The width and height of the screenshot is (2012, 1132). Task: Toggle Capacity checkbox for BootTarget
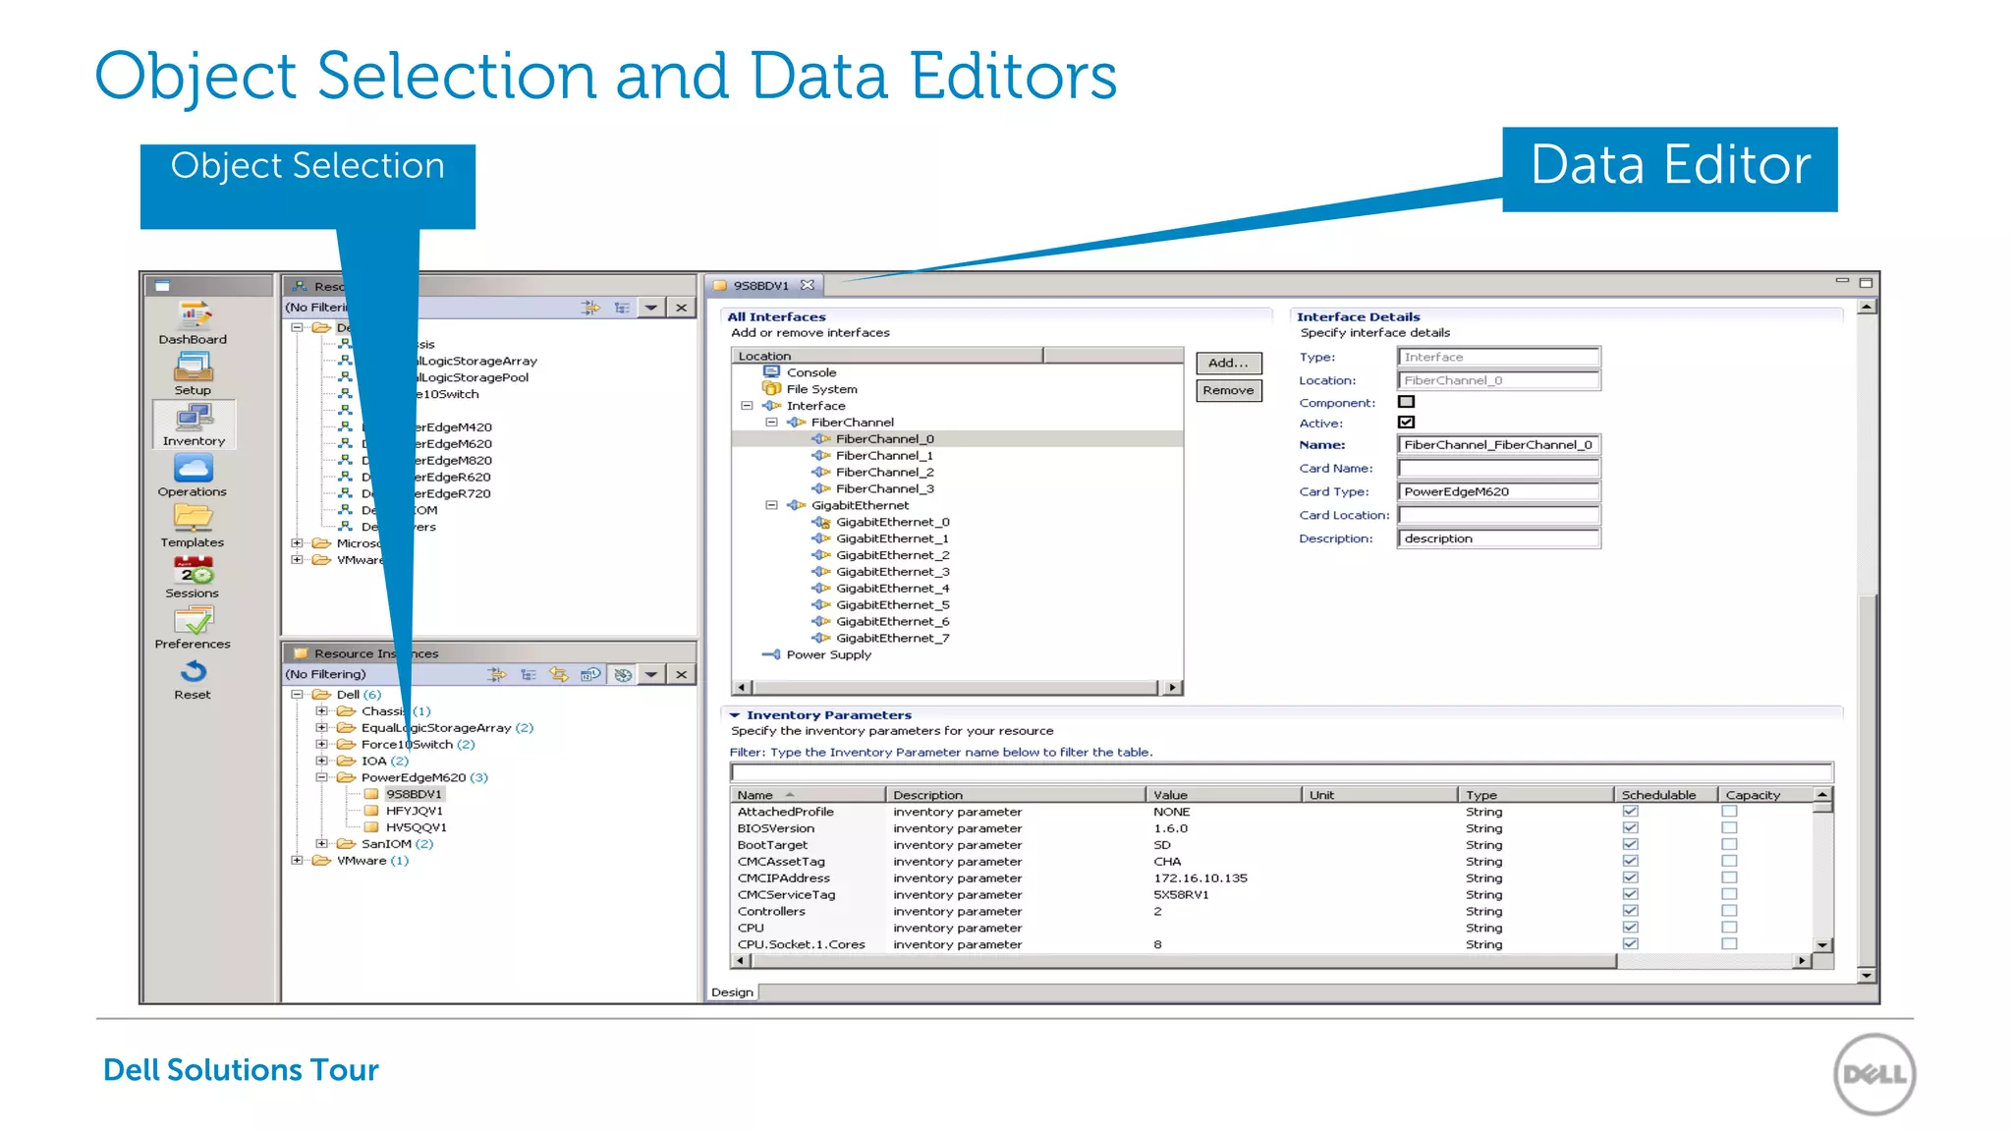coord(1730,845)
